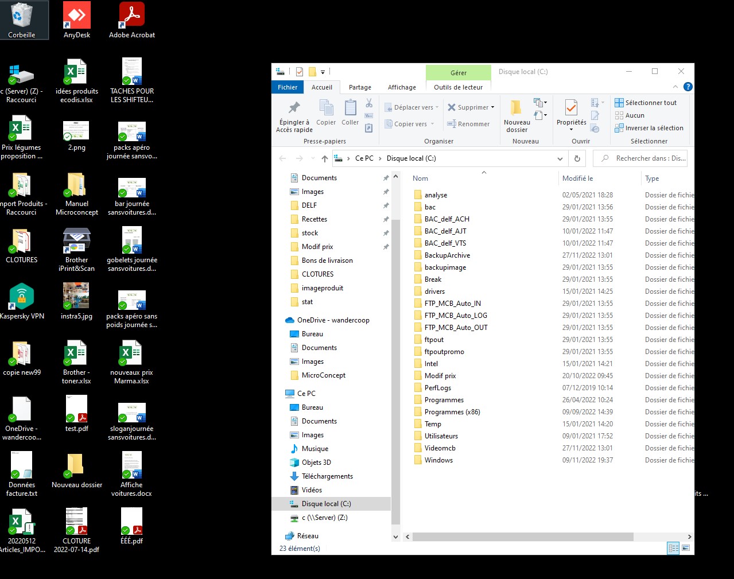The image size is (734, 579).
Task: Select the test.pdf desktop file
Action: click(77, 414)
